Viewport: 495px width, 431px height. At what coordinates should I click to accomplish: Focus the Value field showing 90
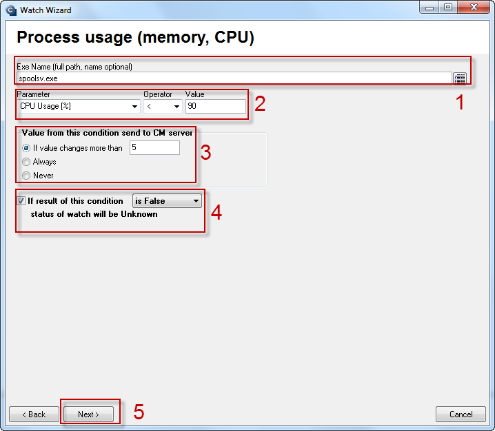pyautogui.click(x=216, y=106)
